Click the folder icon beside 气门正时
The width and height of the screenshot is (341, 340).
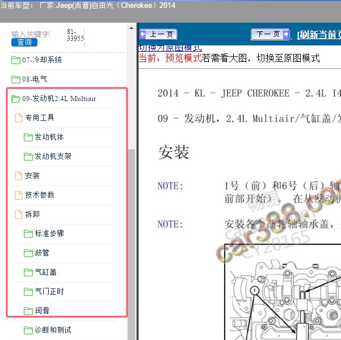click(28, 292)
